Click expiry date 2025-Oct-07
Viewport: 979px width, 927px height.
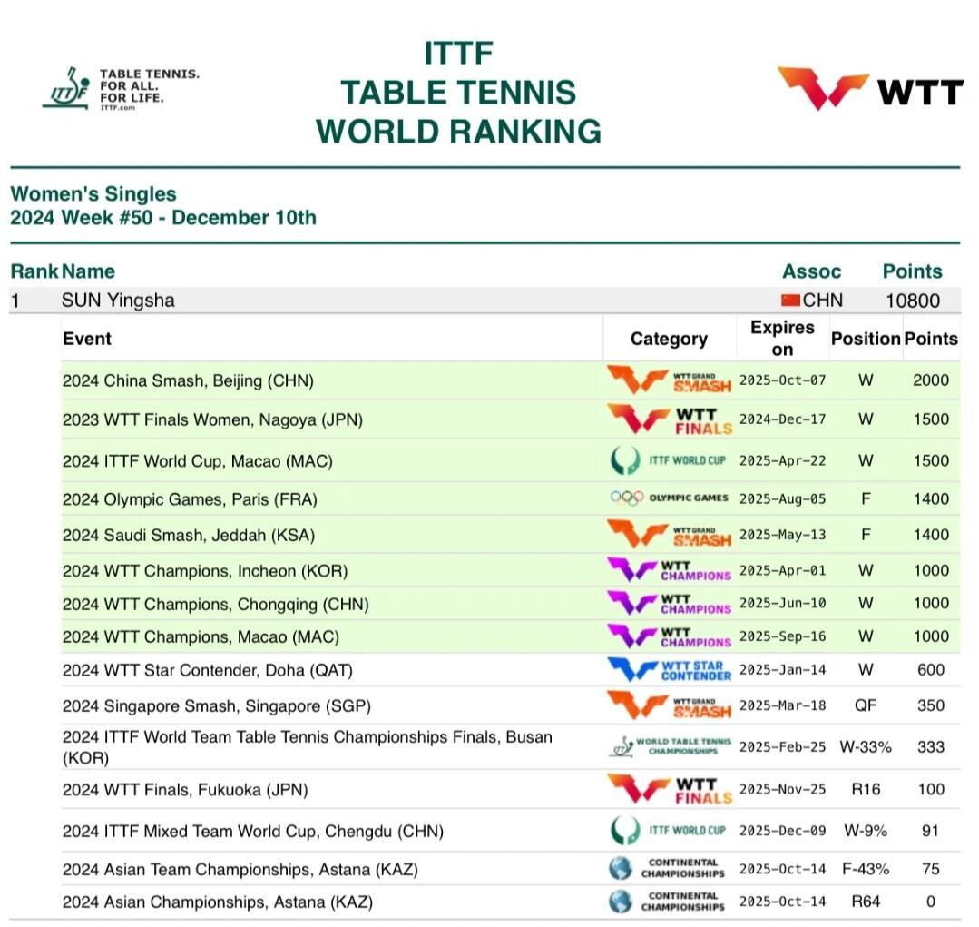coord(782,380)
